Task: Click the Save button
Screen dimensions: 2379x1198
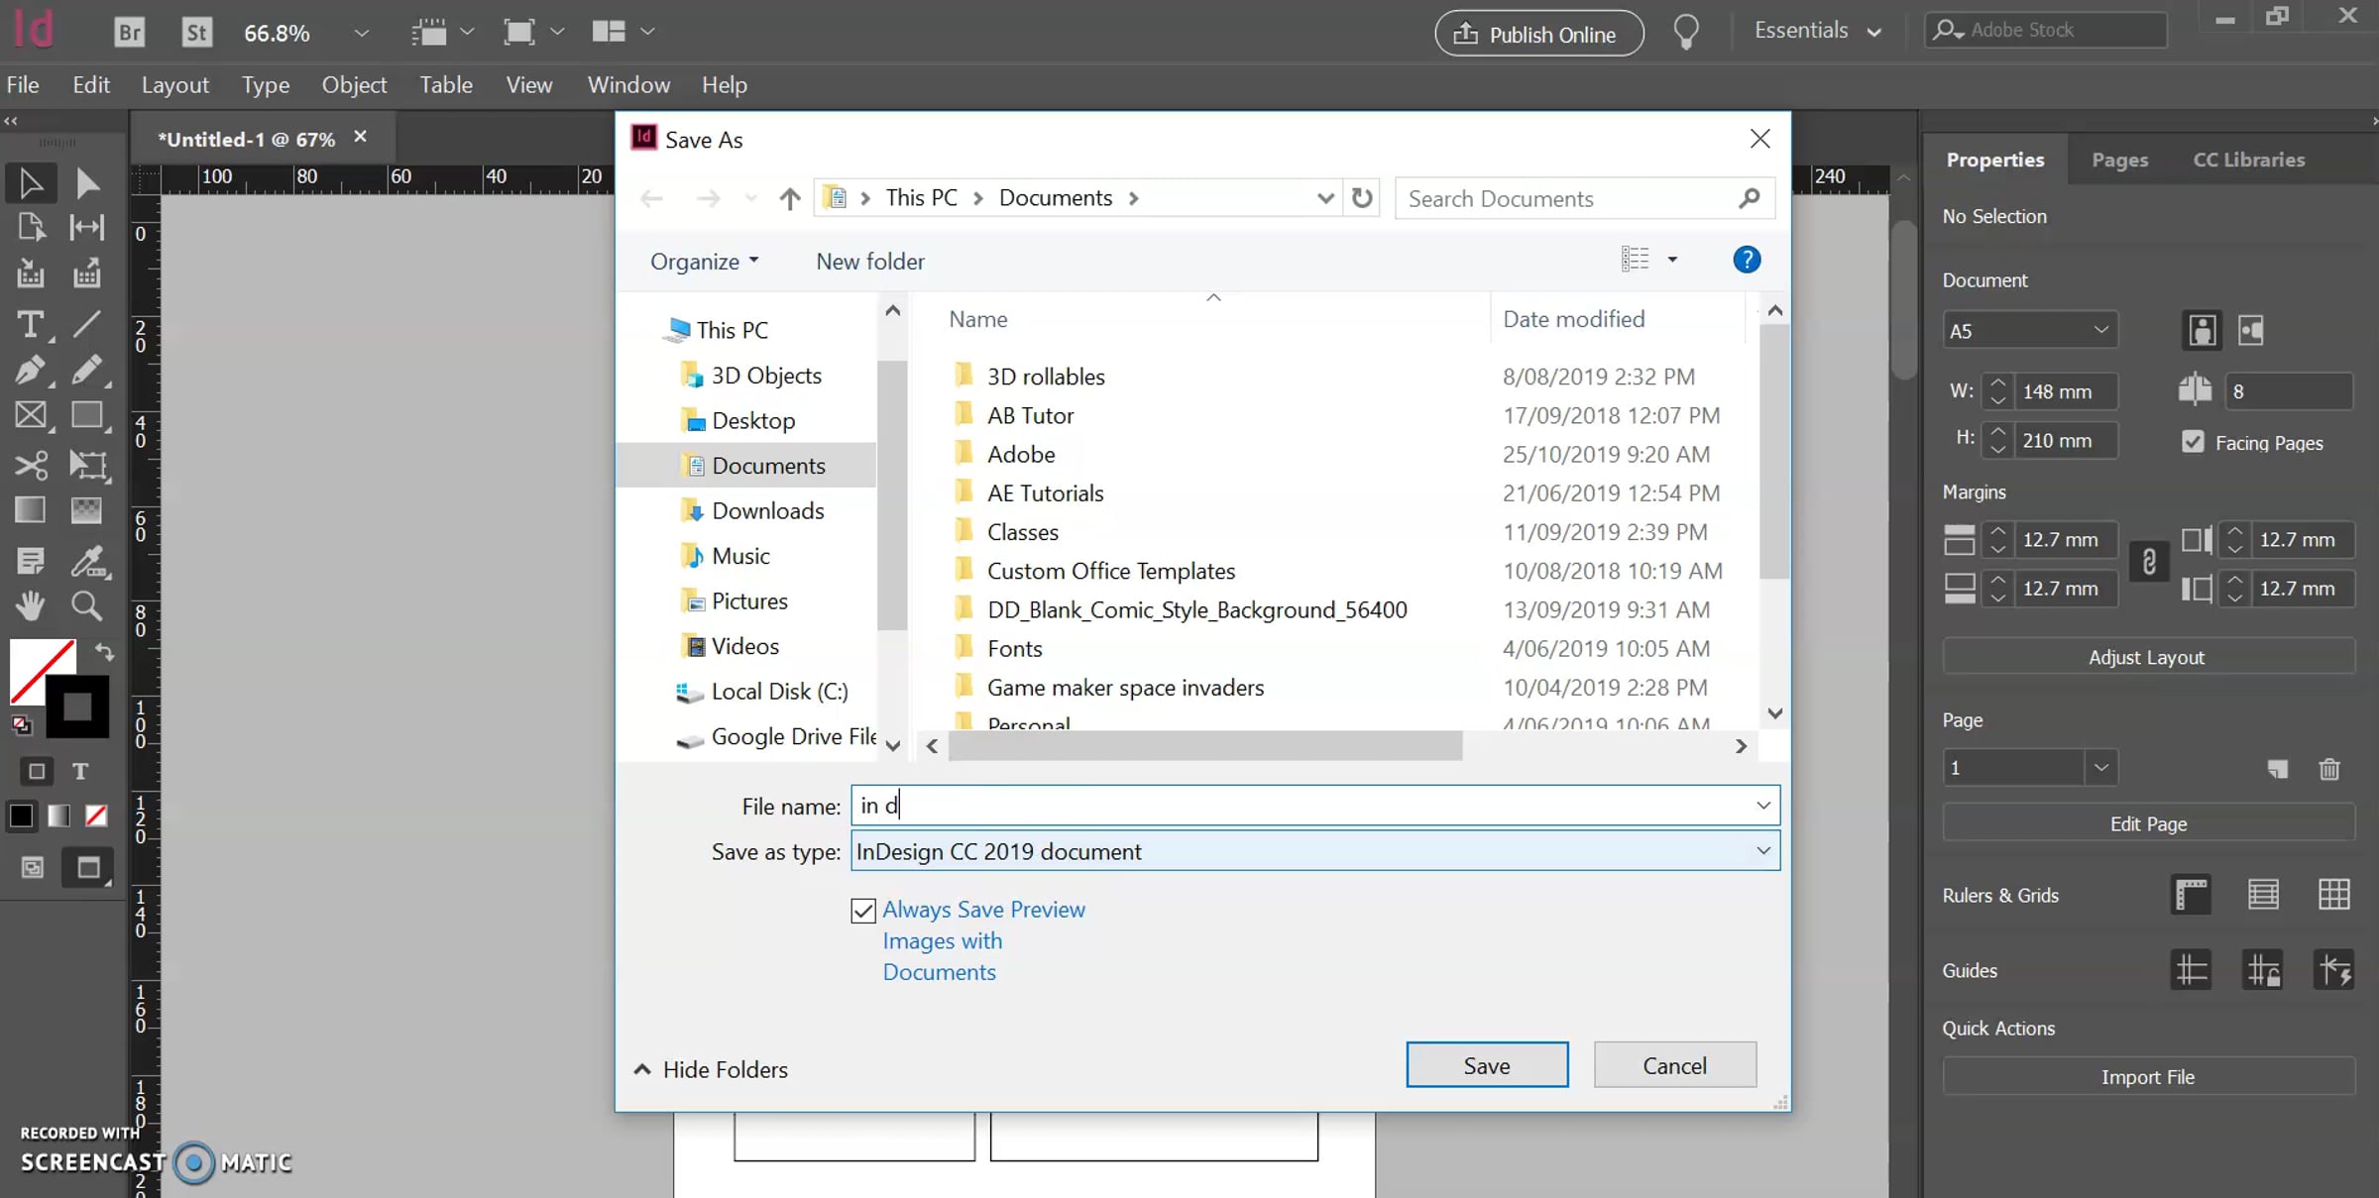Action: click(1487, 1065)
